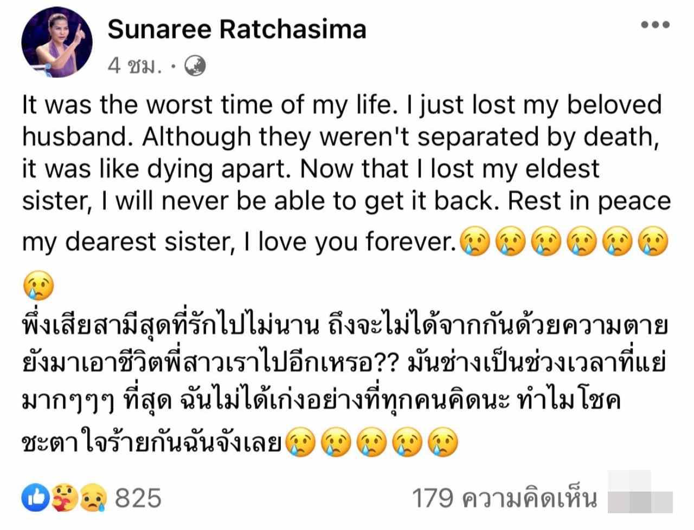The width and height of the screenshot is (694, 530).
Task: Click the phrase 'Rest in peace'
Action: [x=589, y=201]
